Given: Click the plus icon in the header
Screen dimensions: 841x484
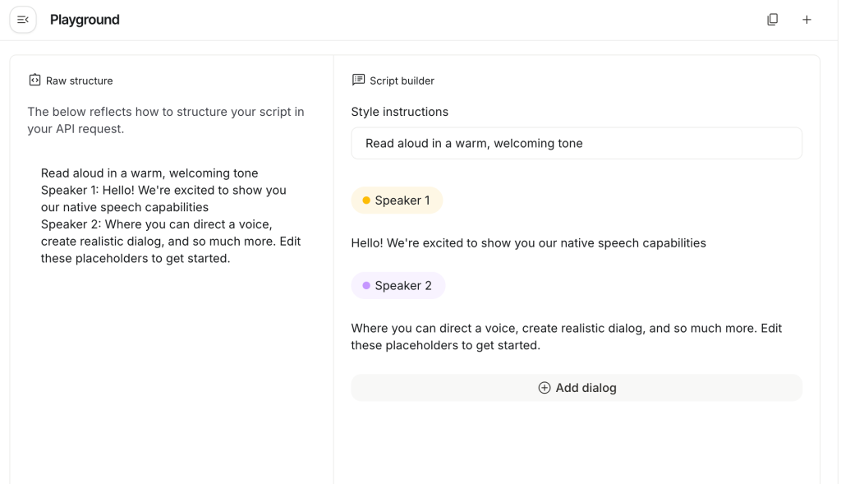Looking at the screenshot, I should [x=807, y=20].
